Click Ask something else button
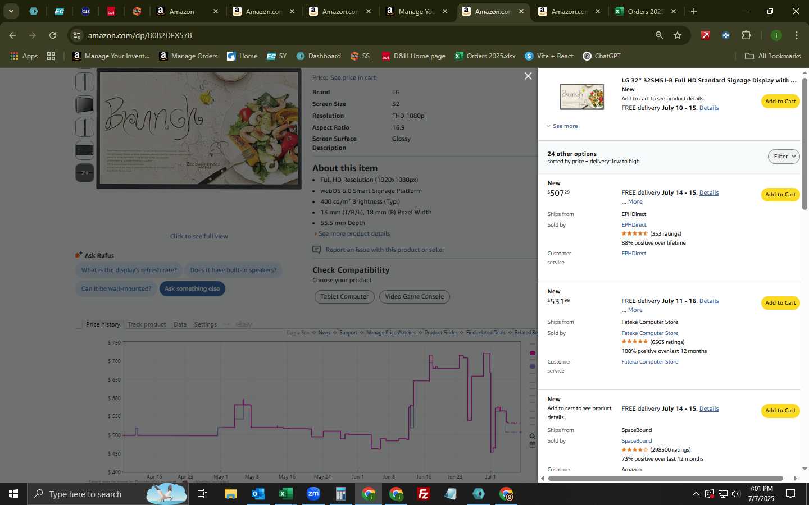This screenshot has width=809, height=505. tap(192, 289)
